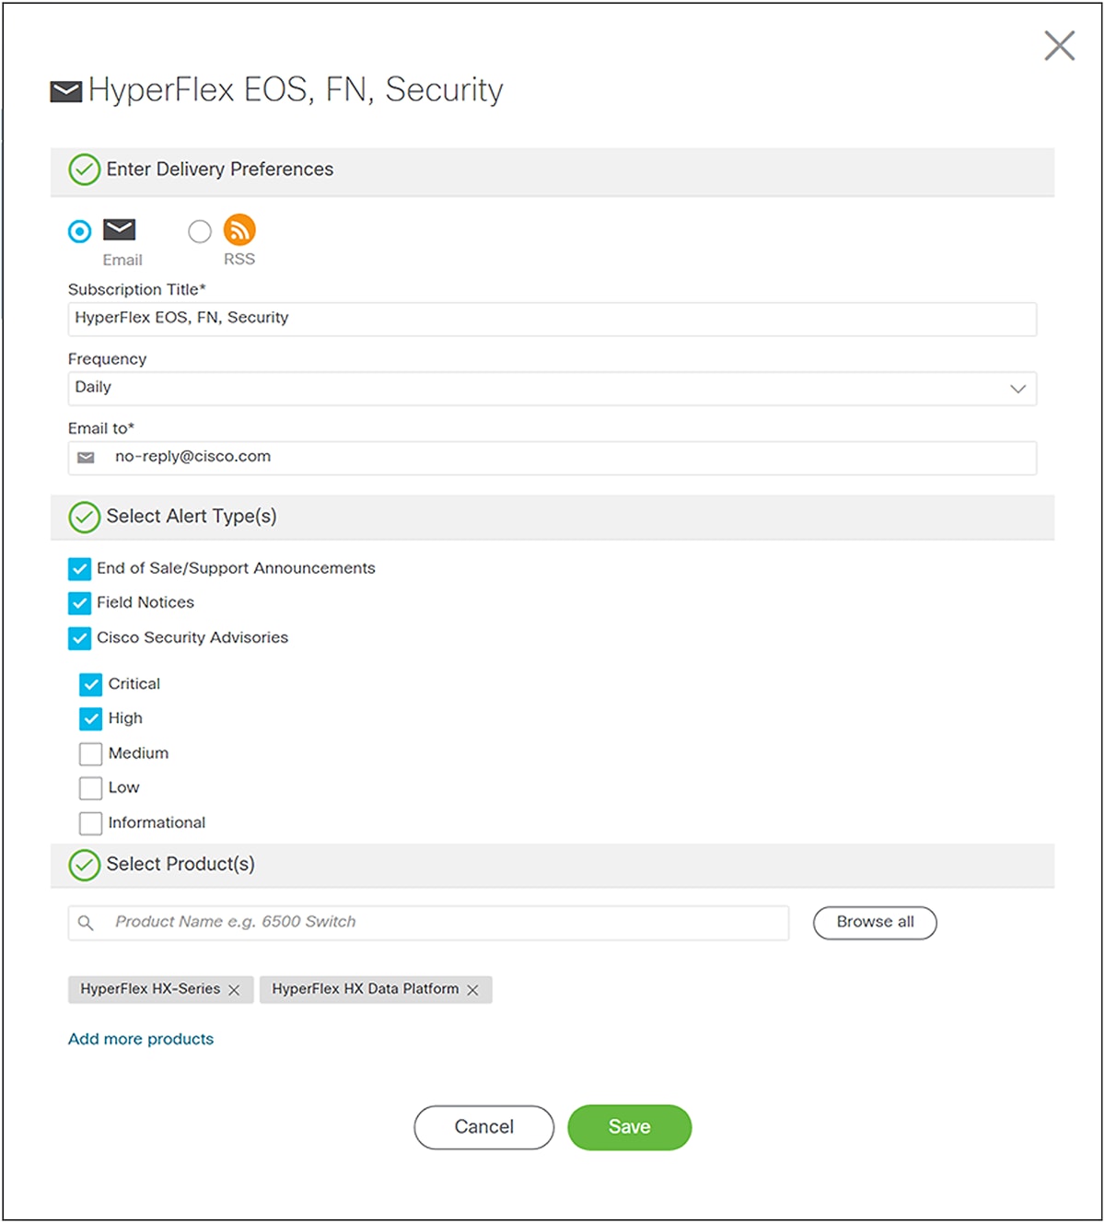Click into the Subscription Title field
This screenshot has width=1105, height=1223.
tap(552, 319)
